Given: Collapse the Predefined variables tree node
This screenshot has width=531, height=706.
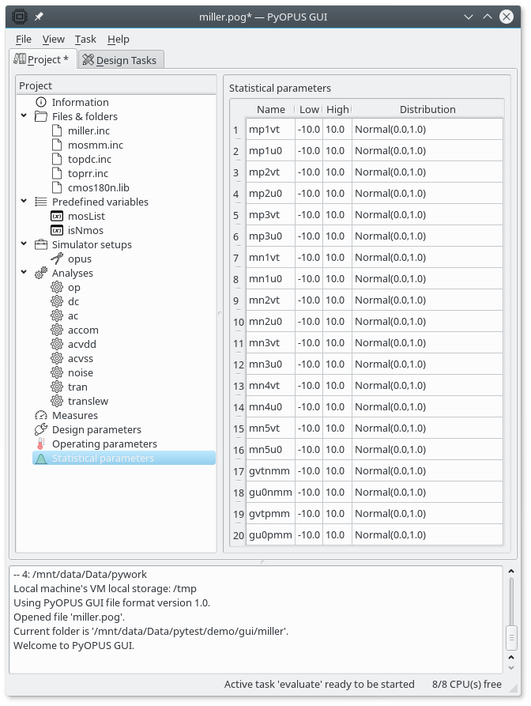Looking at the screenshot, I should pos(24,202).
